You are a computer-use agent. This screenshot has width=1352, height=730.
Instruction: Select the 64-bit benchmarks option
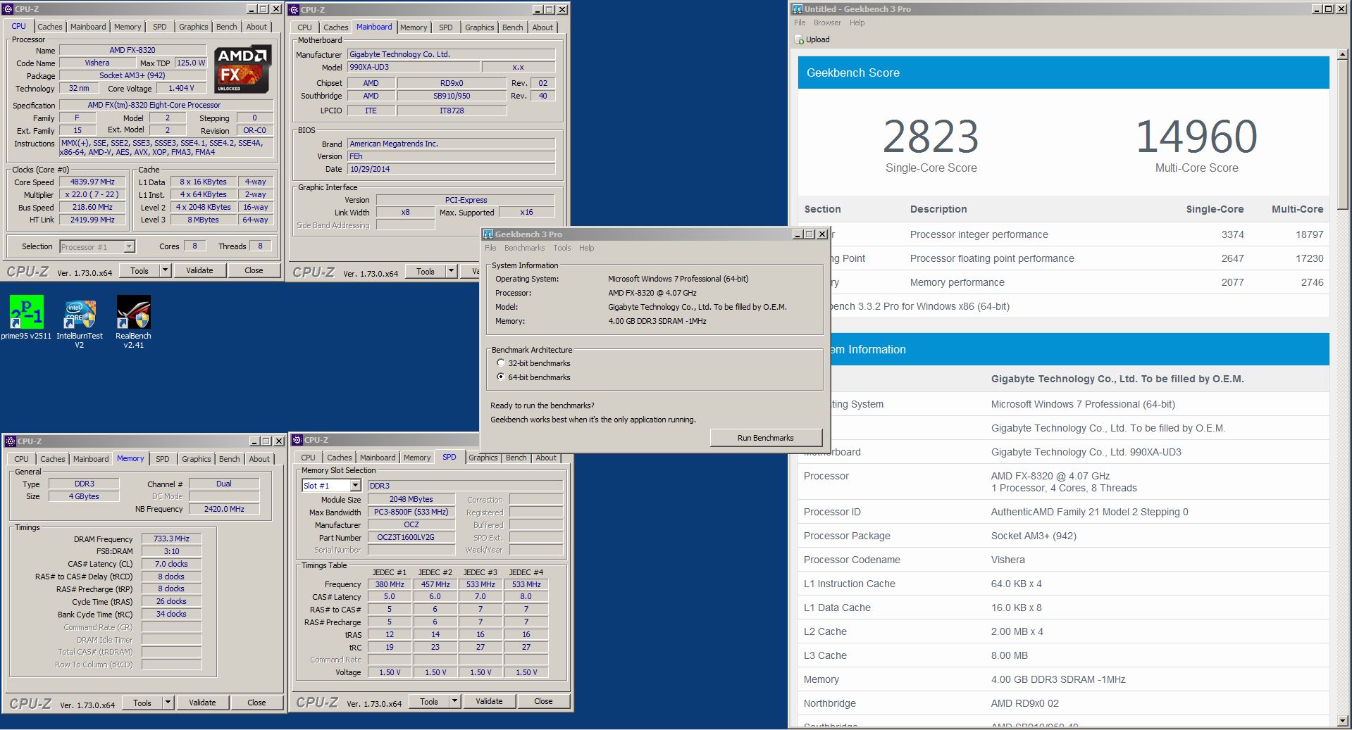[501, 377]
